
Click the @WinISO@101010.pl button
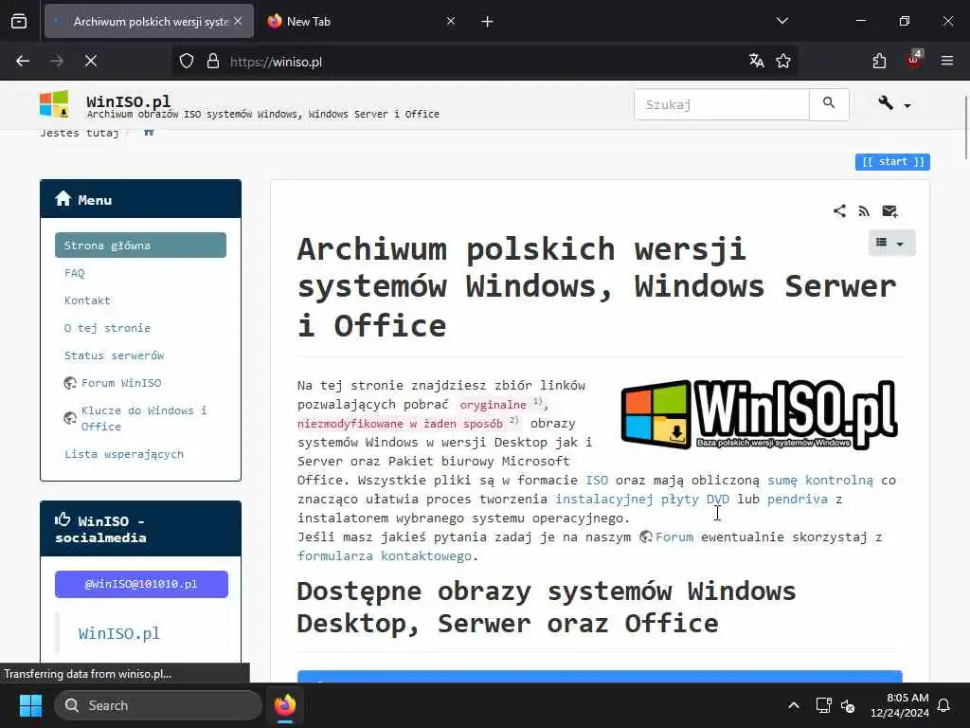[141, 584]
